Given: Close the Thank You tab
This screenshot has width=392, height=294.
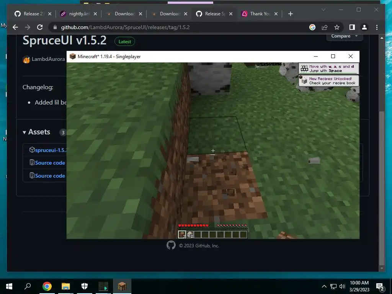Looking at the screenshot, I should point(276,14).
